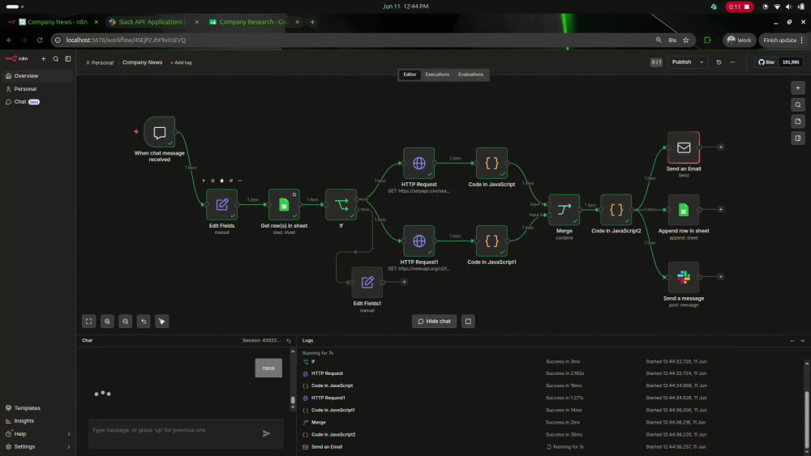Viewport: 811px width, 456px height.
Task: Stop the running execution
Action: [x=468, y=322]
